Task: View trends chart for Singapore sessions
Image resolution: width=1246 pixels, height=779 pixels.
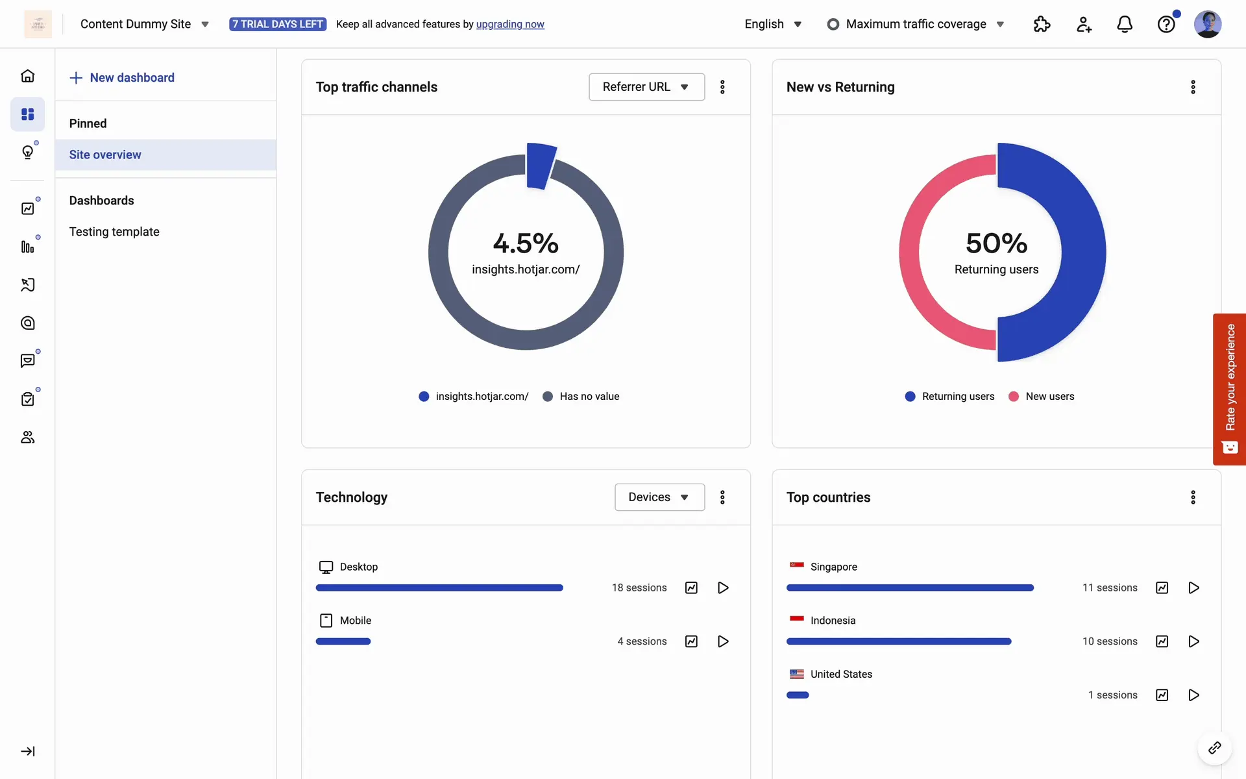Action: click(1162, 587)
